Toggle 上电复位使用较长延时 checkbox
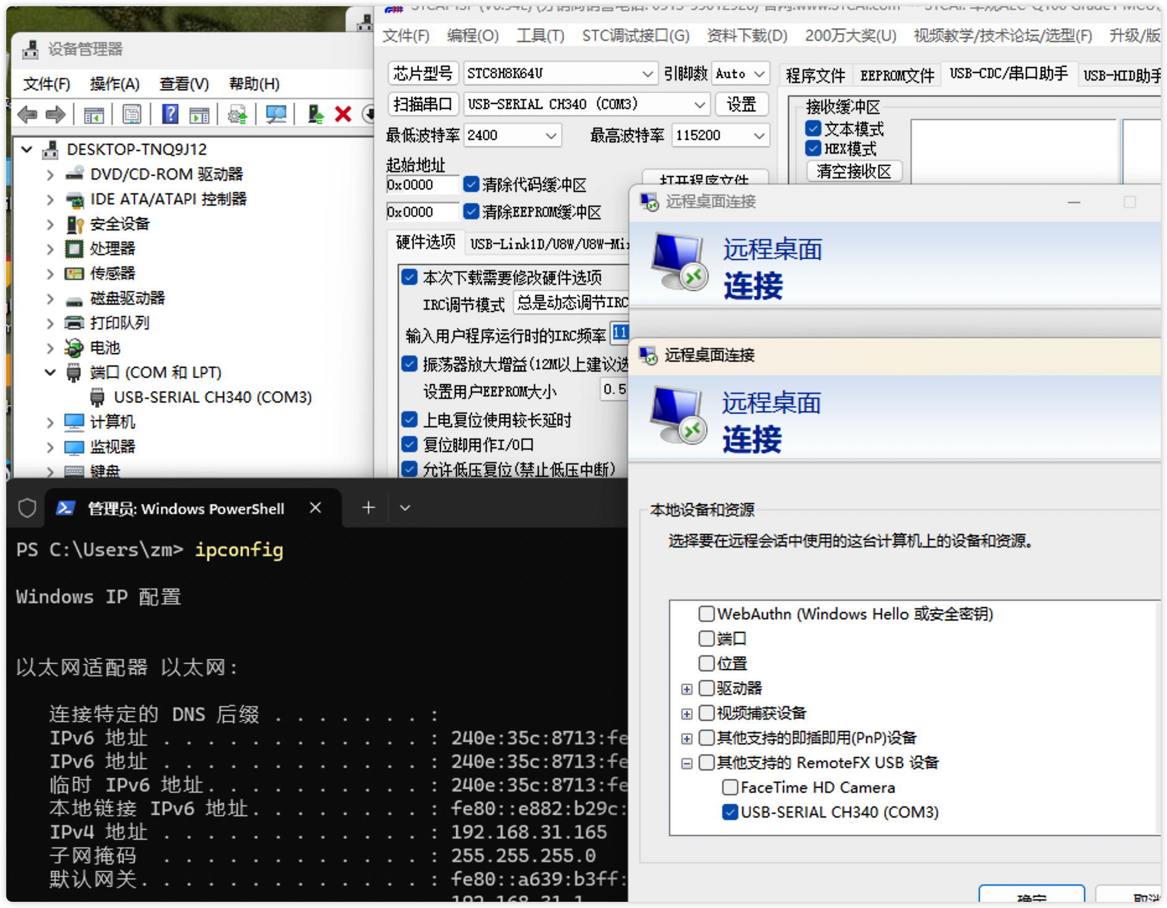The image size is (1167, 908). pos(409,420)
